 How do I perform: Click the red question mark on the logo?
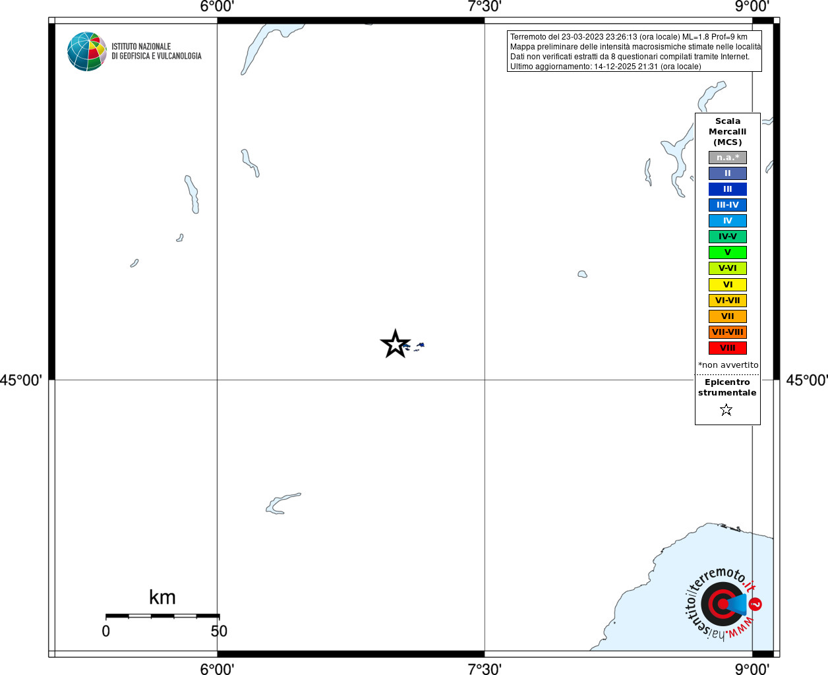pyautogui.click(x=755, y=604)
